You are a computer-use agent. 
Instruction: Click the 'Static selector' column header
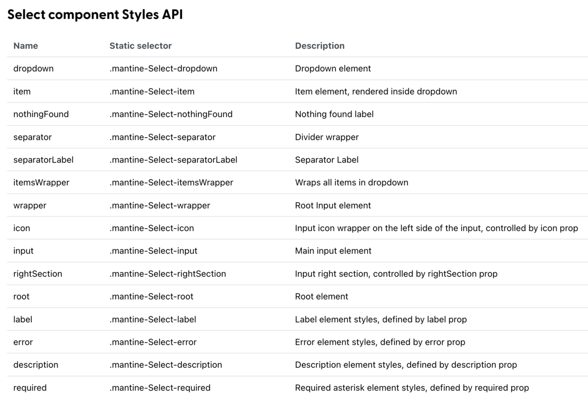(141, 46)
